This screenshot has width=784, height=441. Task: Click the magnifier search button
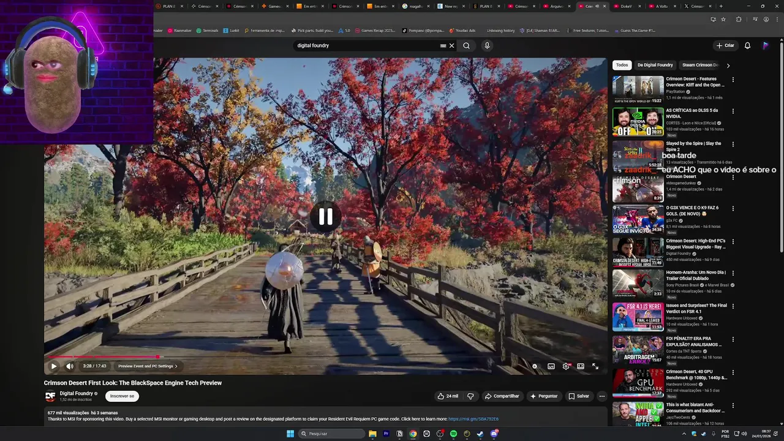pyautogui.click(x=466, y=45)
